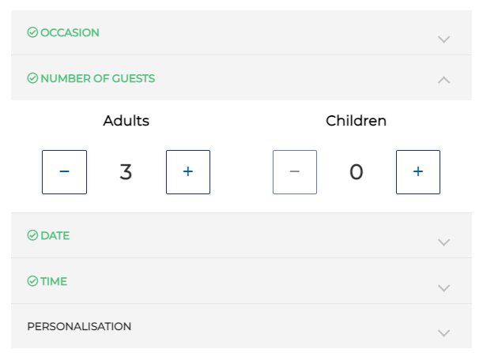Click the green checkmark beside Date
Image resolution: width=483 pixels, height=353 pixels.
[x=32, y=235]
